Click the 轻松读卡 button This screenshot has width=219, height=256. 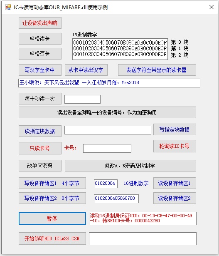(x=40, y=39)
